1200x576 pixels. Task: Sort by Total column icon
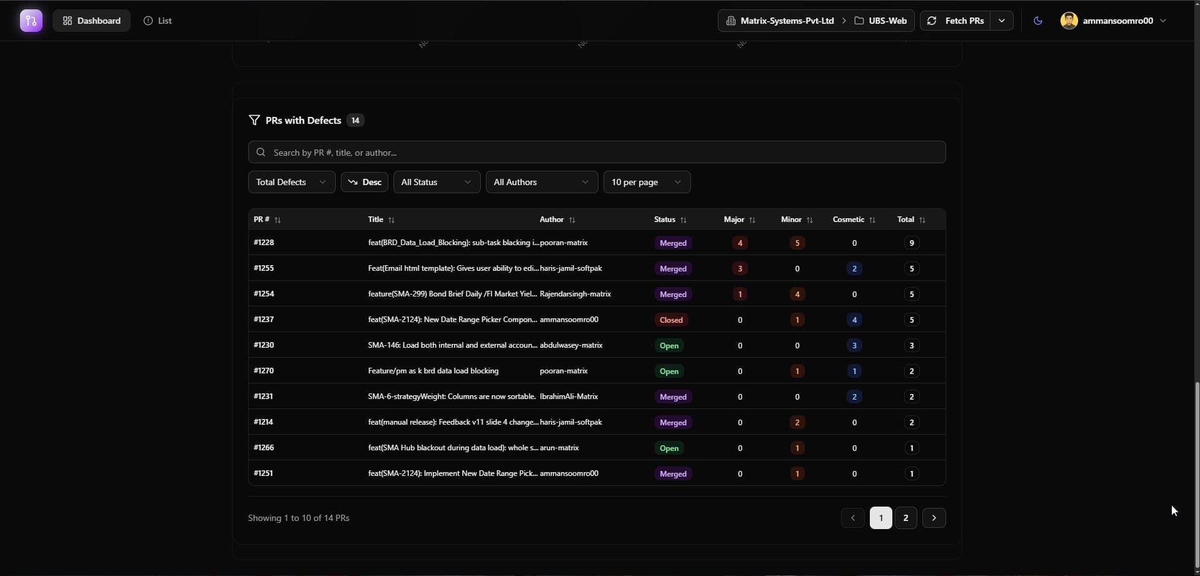pos(922,220)
